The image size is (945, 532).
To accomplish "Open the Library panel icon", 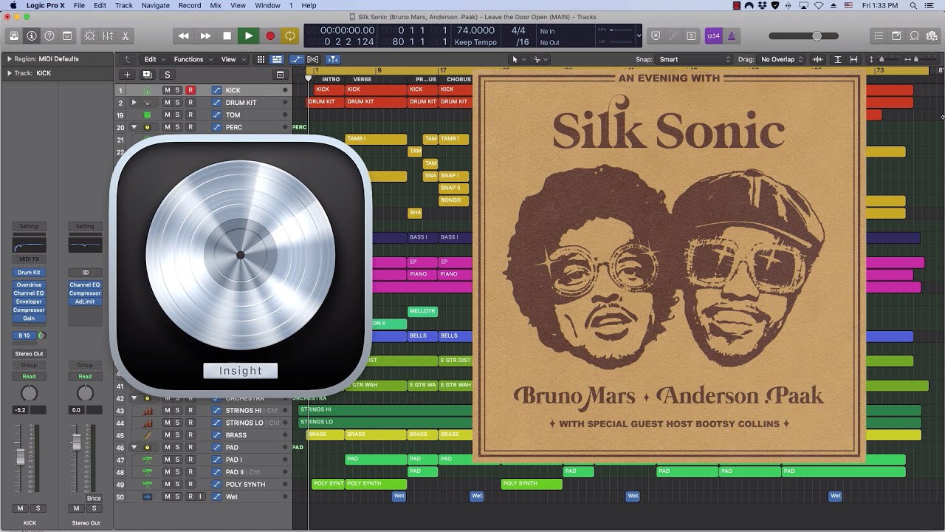I will pos(14,35).
